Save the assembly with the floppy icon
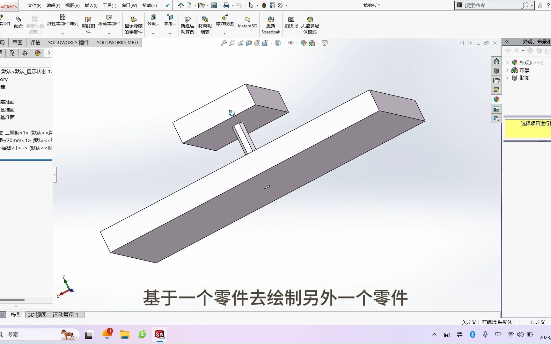This screenshot has width=551, height=344. pyautogui.click(x=214, y=5)
